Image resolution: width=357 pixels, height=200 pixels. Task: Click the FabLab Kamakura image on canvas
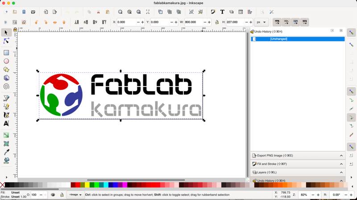tap(120, 96)
